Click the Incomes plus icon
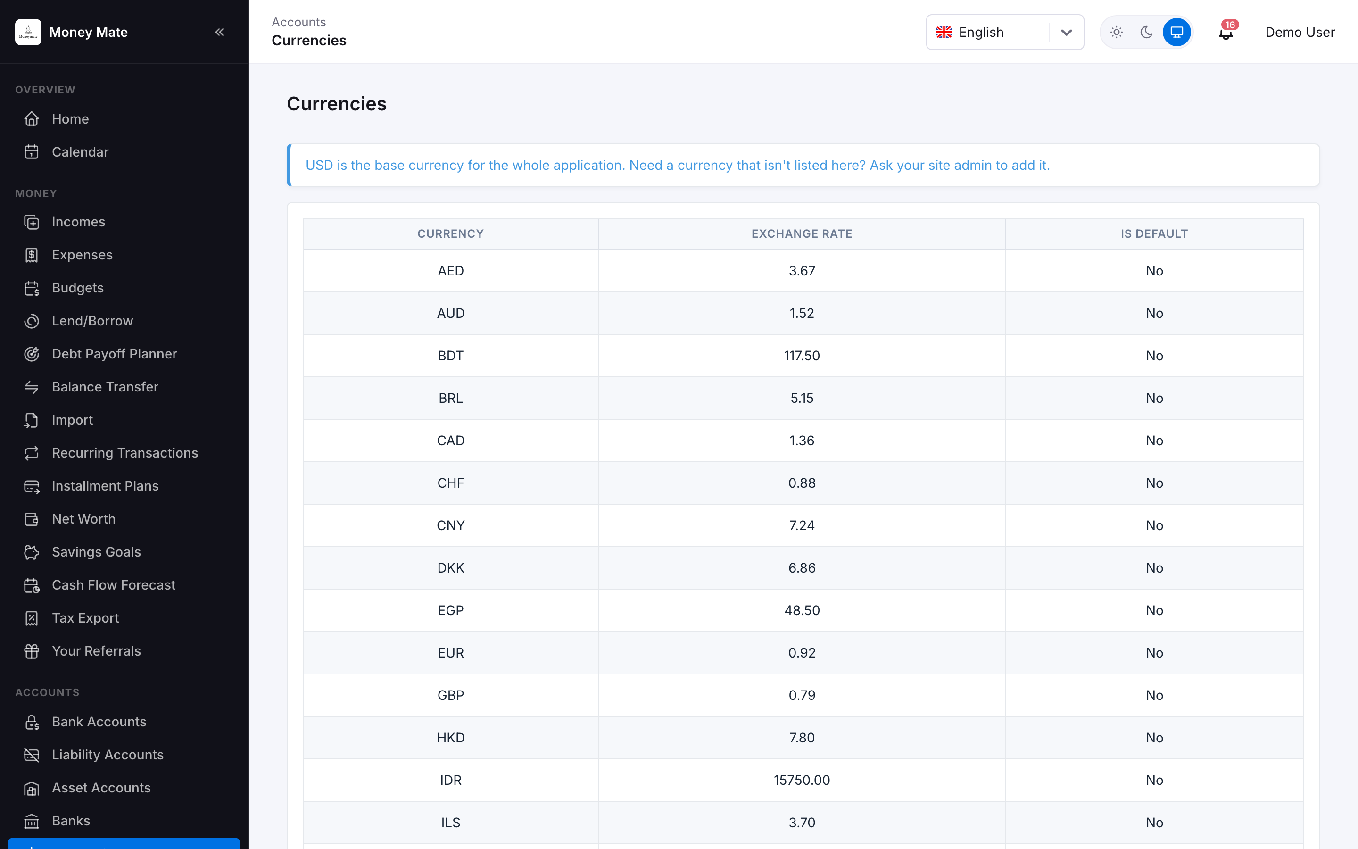 click(x=32, y=222)
